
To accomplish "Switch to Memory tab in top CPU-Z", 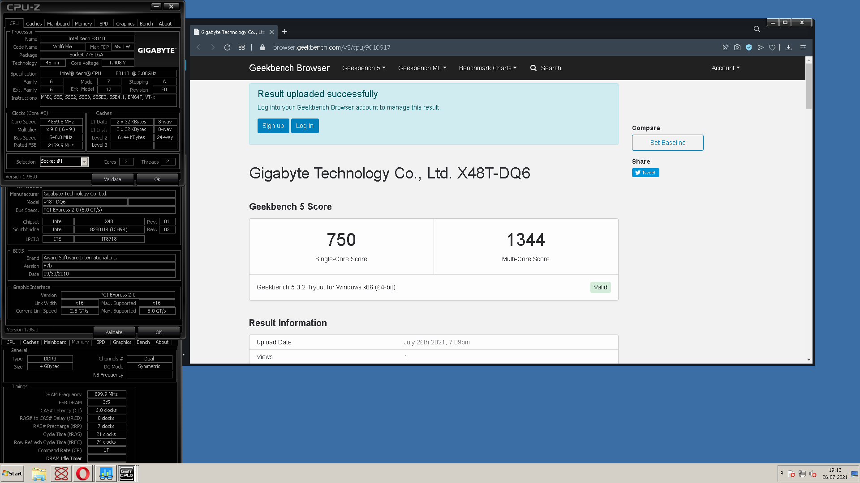I will 83,24.
